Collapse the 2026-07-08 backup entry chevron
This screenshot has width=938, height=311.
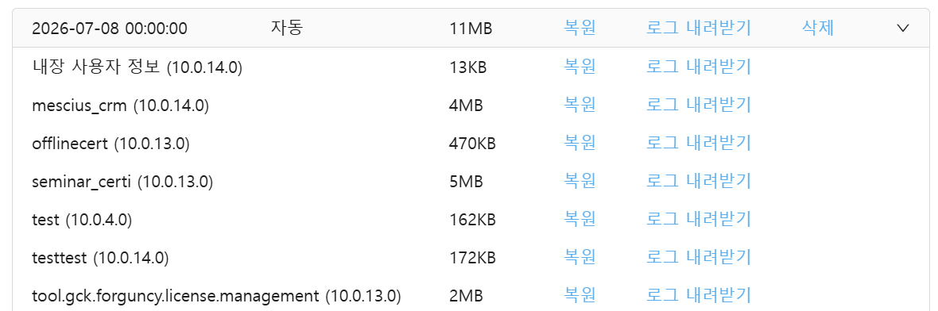tap(903, 28)
